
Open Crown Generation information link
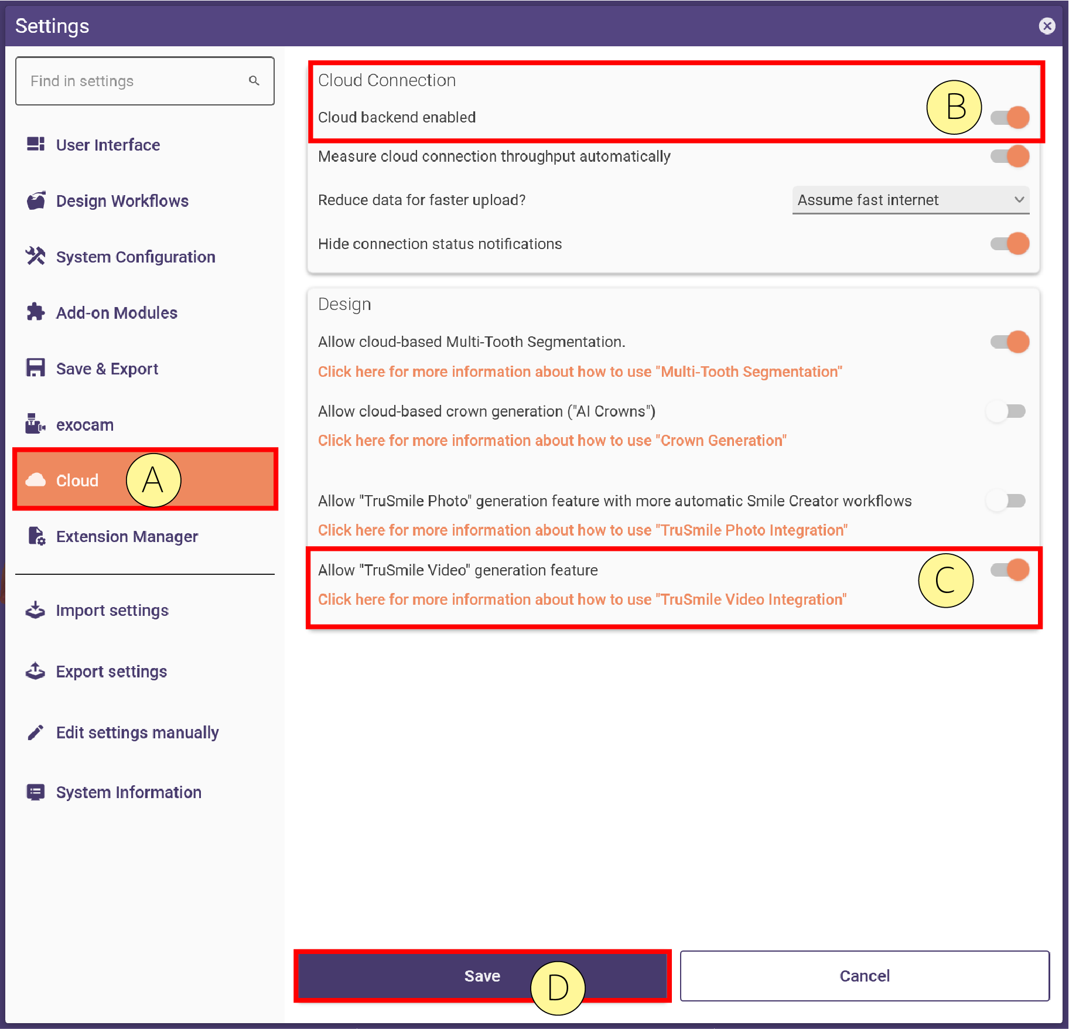tap(552, 440)
